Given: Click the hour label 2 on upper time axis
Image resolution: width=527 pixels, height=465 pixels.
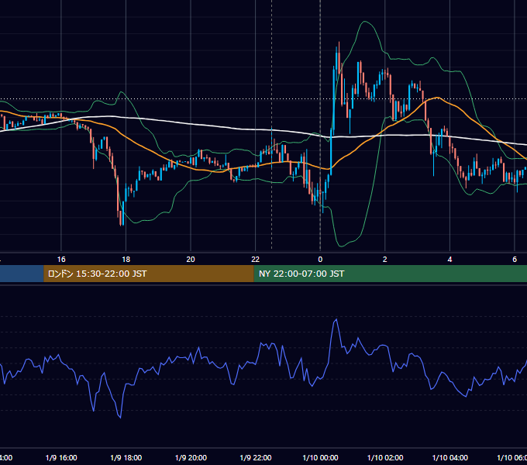Looking at the screenshot, I should (385, 260).
